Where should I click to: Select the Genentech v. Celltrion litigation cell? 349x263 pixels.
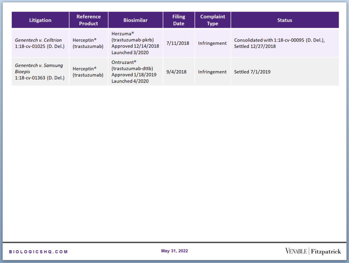pyautogui.click(x=40, y=43)
